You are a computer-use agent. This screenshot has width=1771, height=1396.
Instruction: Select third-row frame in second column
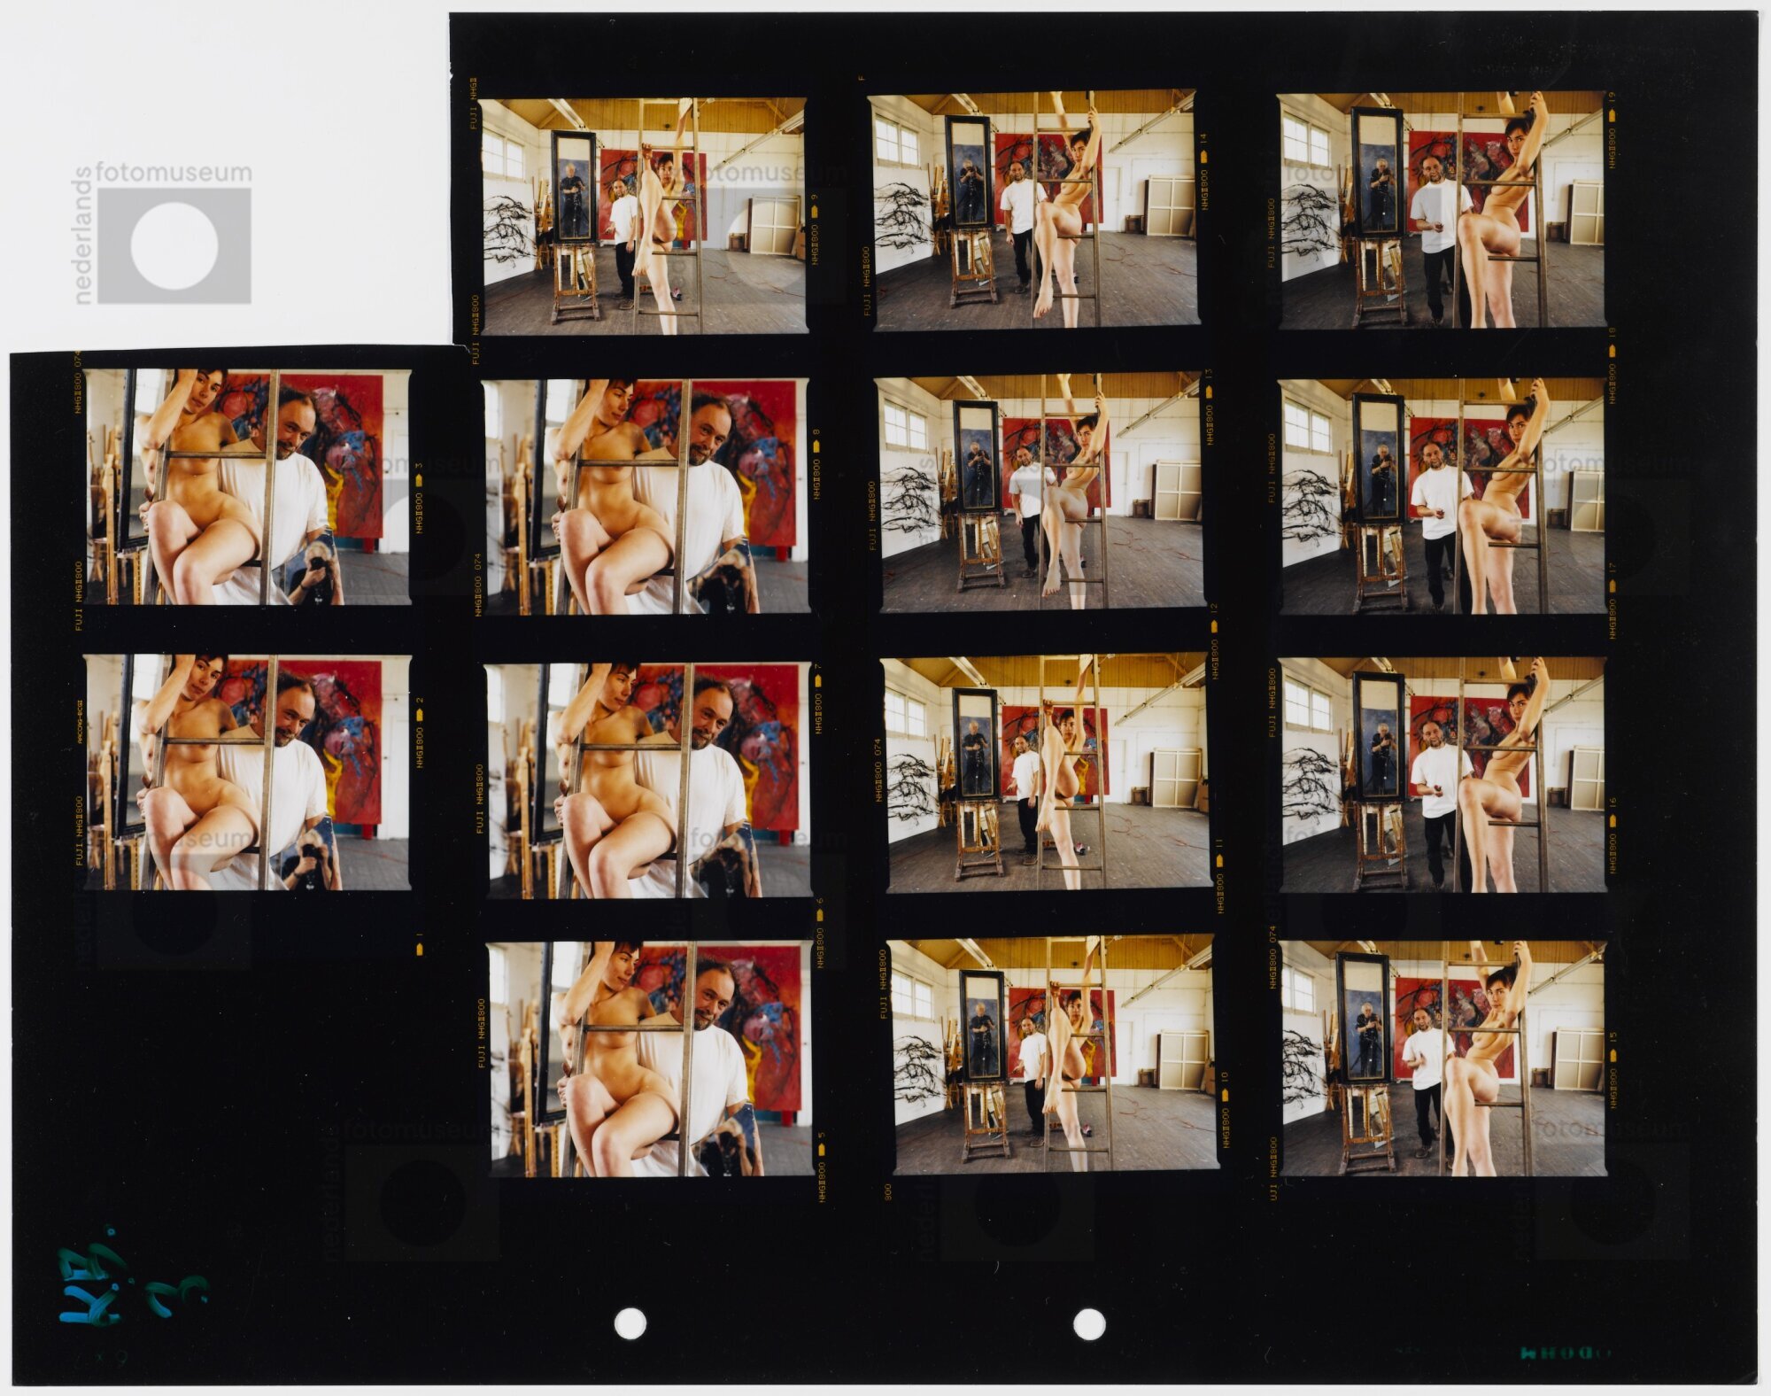648,780
